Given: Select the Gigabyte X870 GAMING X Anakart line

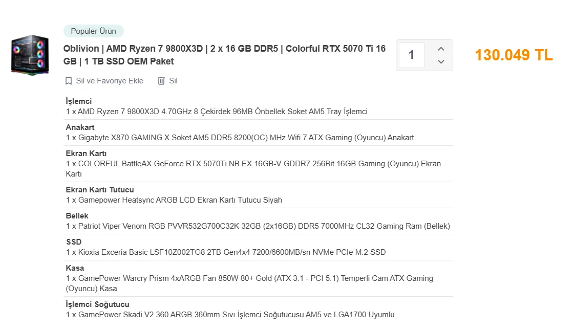Looking at the screenshot, I should (x=240, y=138).
